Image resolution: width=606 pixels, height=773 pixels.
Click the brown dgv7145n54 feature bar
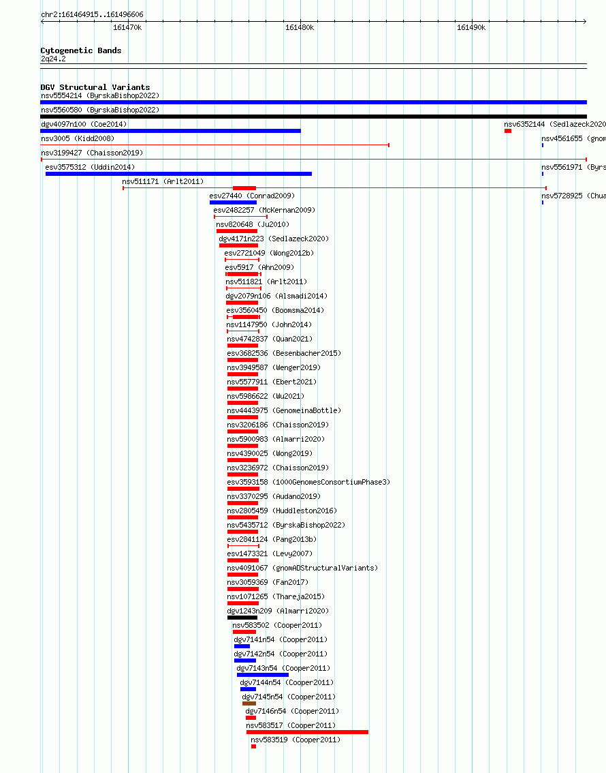point(249,703)
